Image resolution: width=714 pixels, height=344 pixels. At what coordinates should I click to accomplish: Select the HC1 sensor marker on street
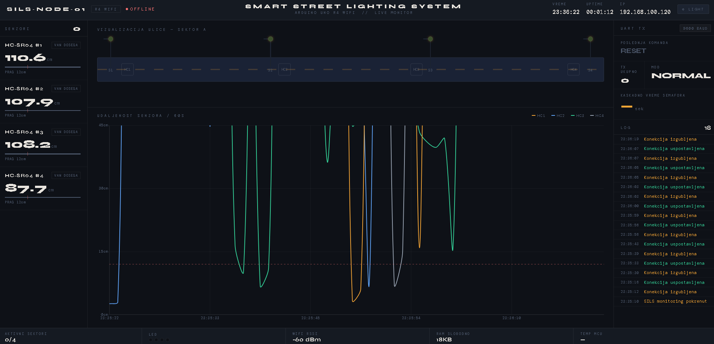coord(127,70)
